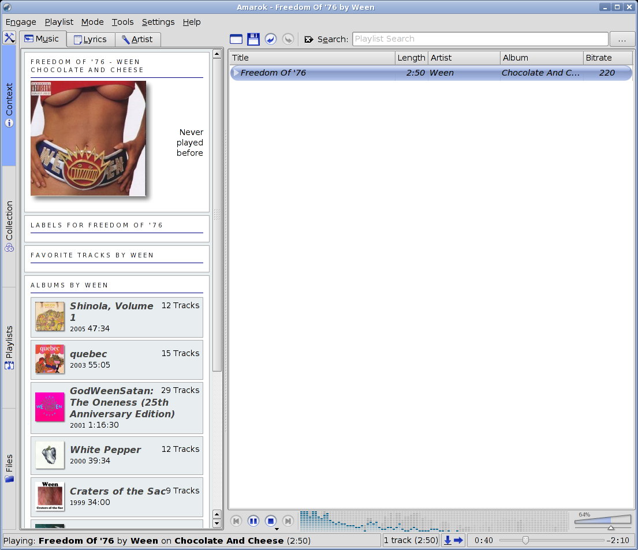
Task: Collapse the Freedom Of '76 - Ween header section
Action: coord(117,66)
